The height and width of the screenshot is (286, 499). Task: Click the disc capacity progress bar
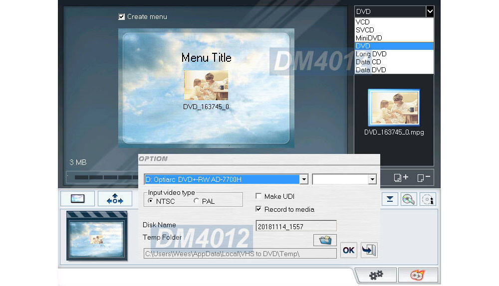click(102, 177)
